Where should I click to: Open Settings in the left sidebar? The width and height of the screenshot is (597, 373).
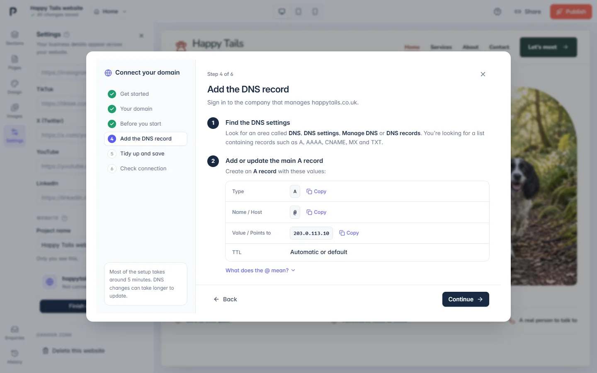point(15,136)
